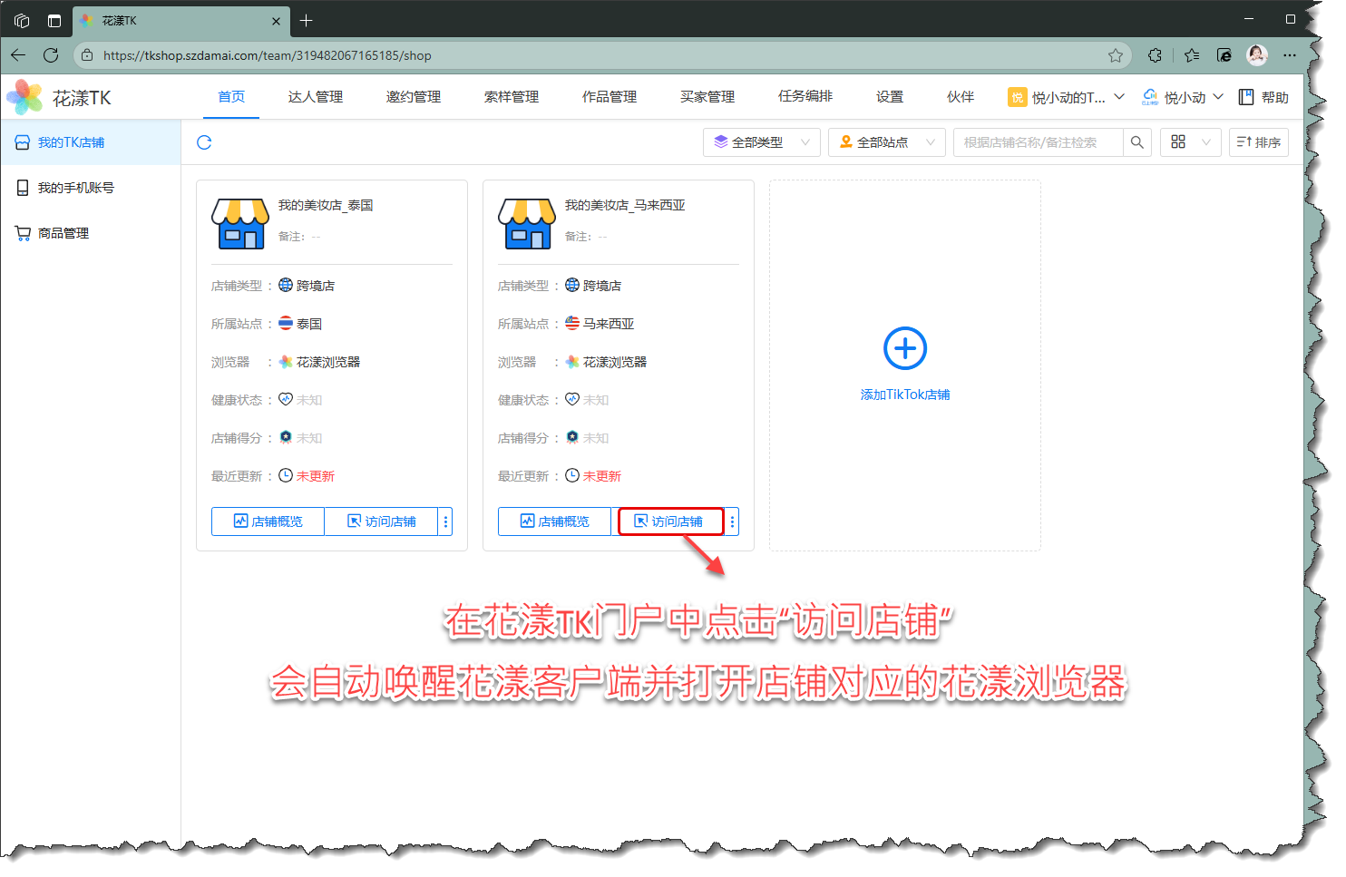Click 店铺概览 for the Thailand shop
Image resolution: width=1346 pixels, height=877 pixels.
(x=268, y=521)
